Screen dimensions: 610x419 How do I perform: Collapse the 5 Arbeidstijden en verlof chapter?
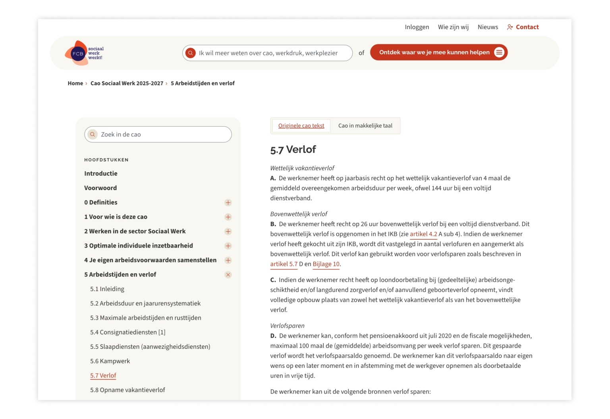(228, 275)
